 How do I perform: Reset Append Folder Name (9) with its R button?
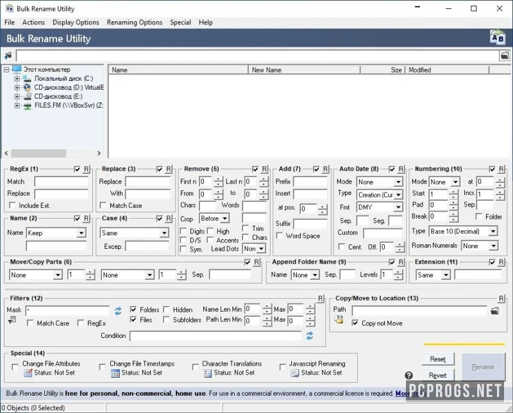click(401, 262)
